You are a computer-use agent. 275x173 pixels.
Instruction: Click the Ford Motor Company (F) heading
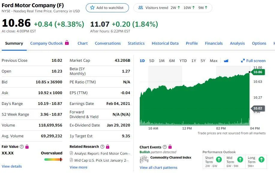tap(33, 5)
